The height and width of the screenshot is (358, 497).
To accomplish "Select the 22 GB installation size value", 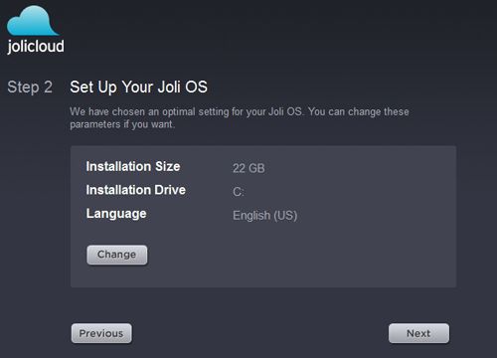I will [x=248, y=168].
